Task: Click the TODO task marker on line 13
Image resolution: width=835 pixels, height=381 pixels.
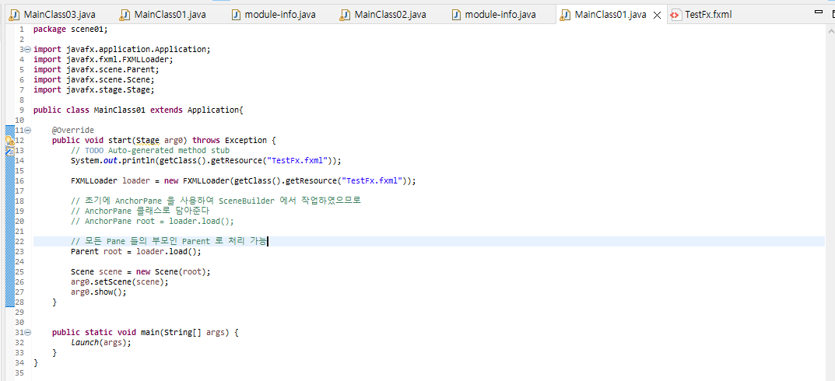Action: [9, 151]
